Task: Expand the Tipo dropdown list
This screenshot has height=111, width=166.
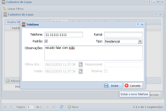Action: [x=140, y=41]
